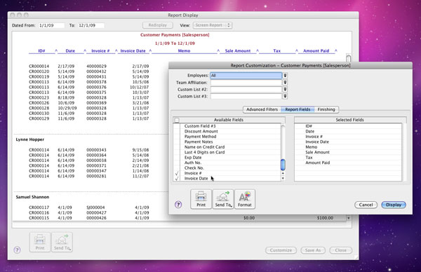Click the To date field
Screen dimensions: 421x272
click(x=91, y=25)
